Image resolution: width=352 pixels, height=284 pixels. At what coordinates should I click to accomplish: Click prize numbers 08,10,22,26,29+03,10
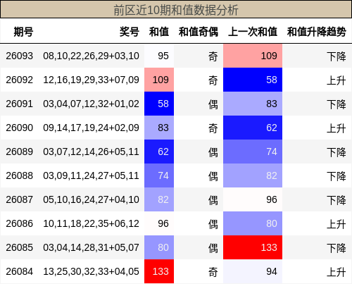91,56
